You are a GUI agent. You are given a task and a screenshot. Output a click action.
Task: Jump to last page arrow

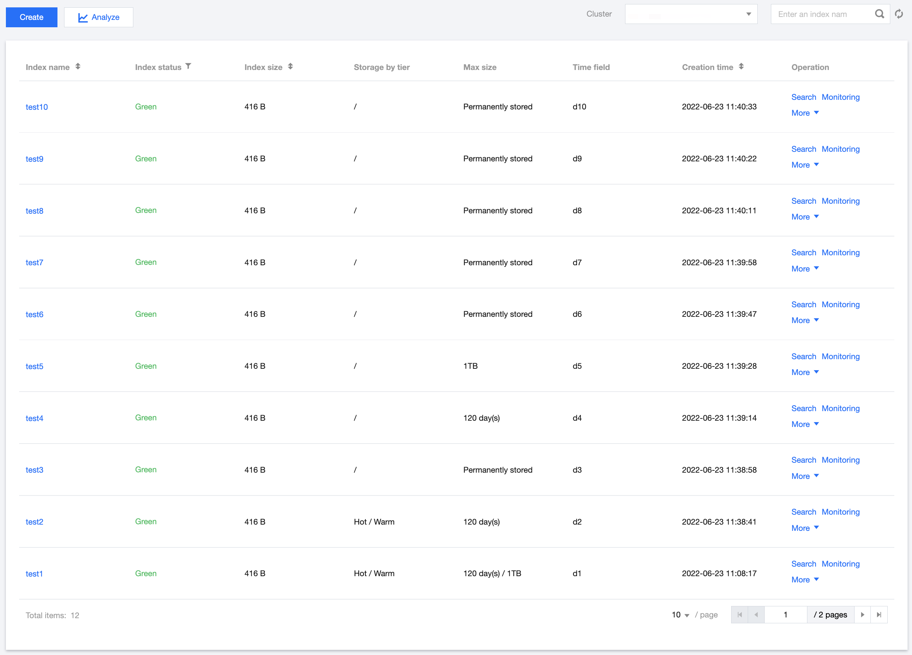point(879,615)
